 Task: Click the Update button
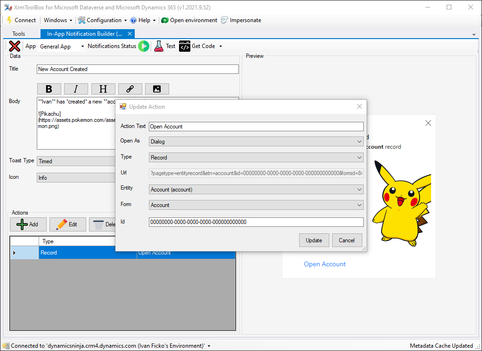(x=314, y=240)
